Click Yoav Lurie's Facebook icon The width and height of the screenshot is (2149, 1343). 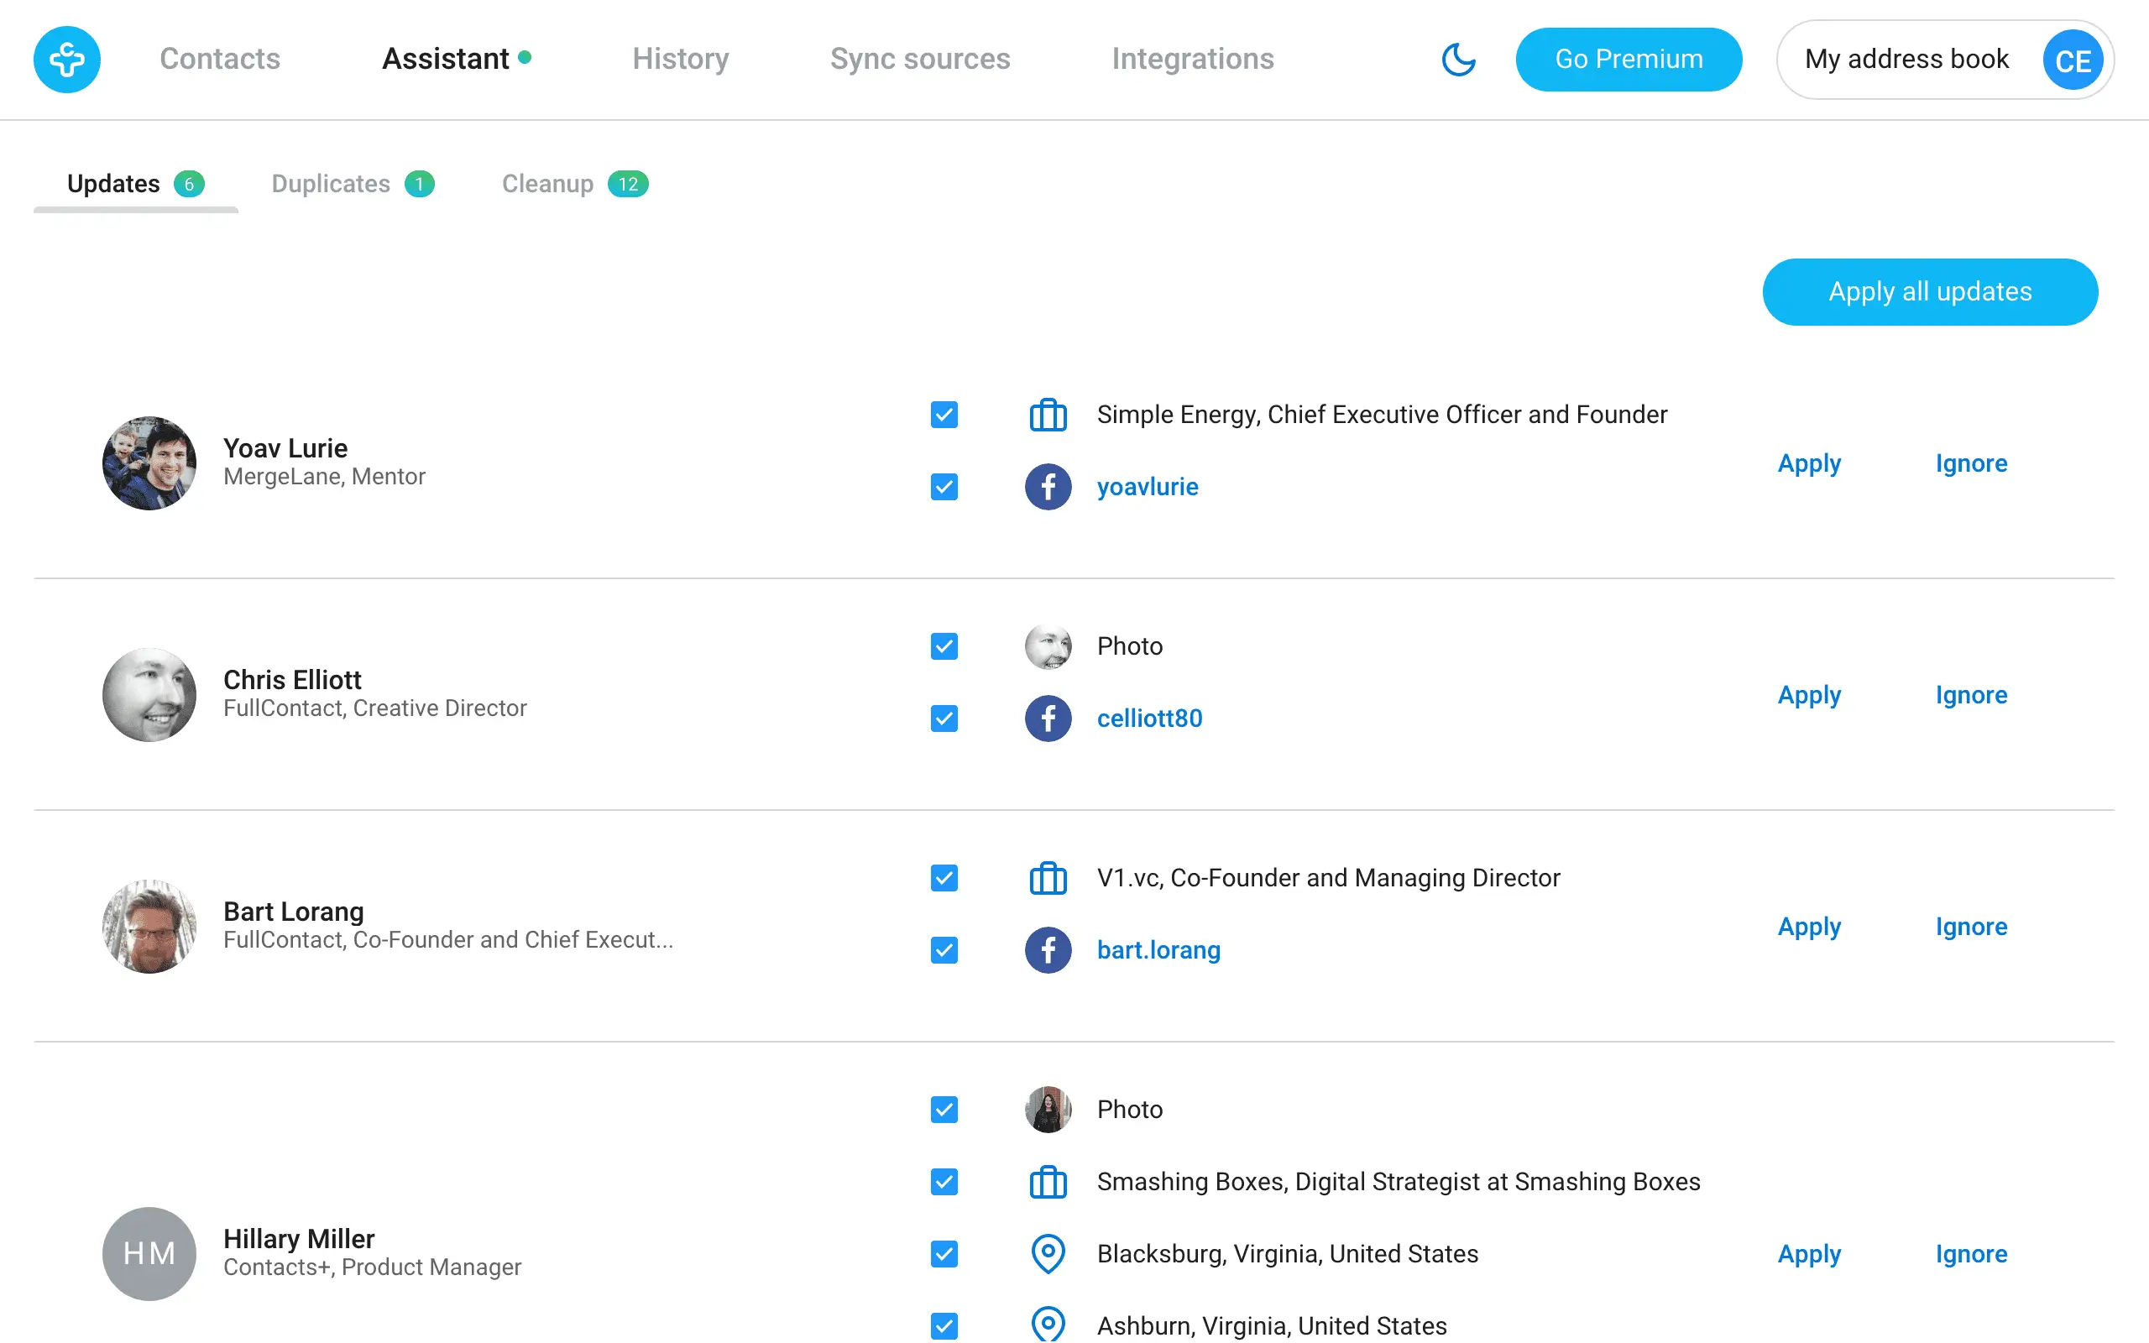[1048, 487]
